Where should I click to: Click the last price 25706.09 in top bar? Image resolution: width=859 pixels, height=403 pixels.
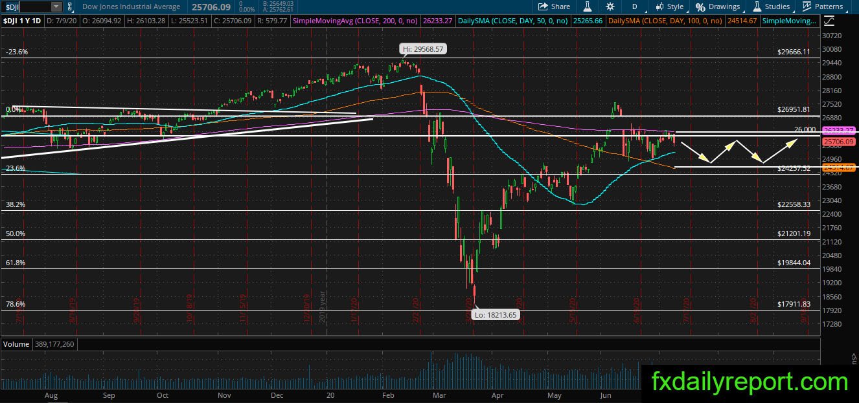pos(211,6)
